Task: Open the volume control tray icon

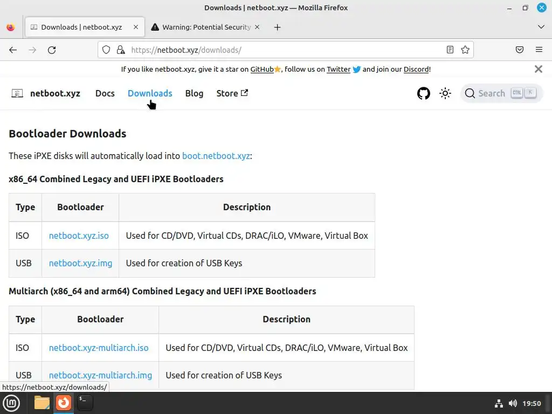Action: click(513, 403)
